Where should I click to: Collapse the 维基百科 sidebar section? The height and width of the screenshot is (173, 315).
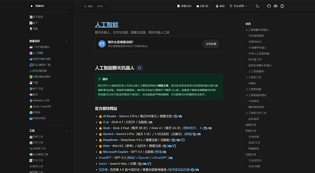pyautogui.click(x=66, y=41)
